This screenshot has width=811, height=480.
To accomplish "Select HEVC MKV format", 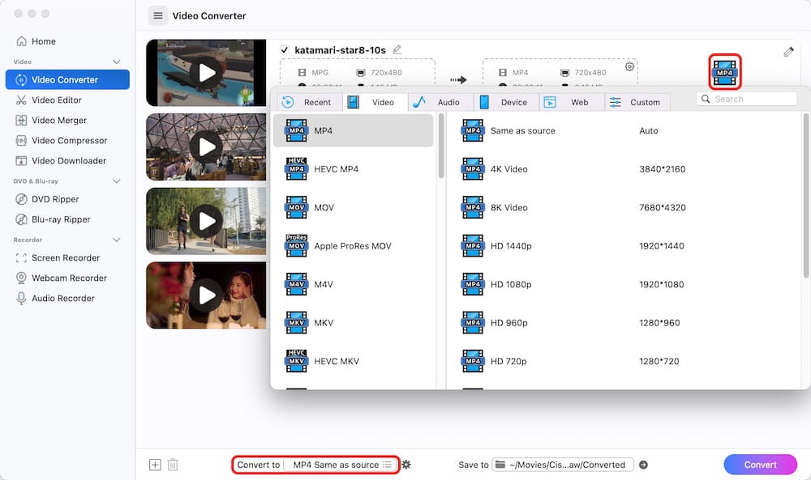I will [x=354, y=361].
